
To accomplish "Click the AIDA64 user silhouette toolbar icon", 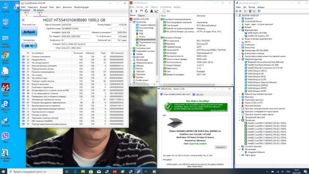I will [x=151, y=11].
